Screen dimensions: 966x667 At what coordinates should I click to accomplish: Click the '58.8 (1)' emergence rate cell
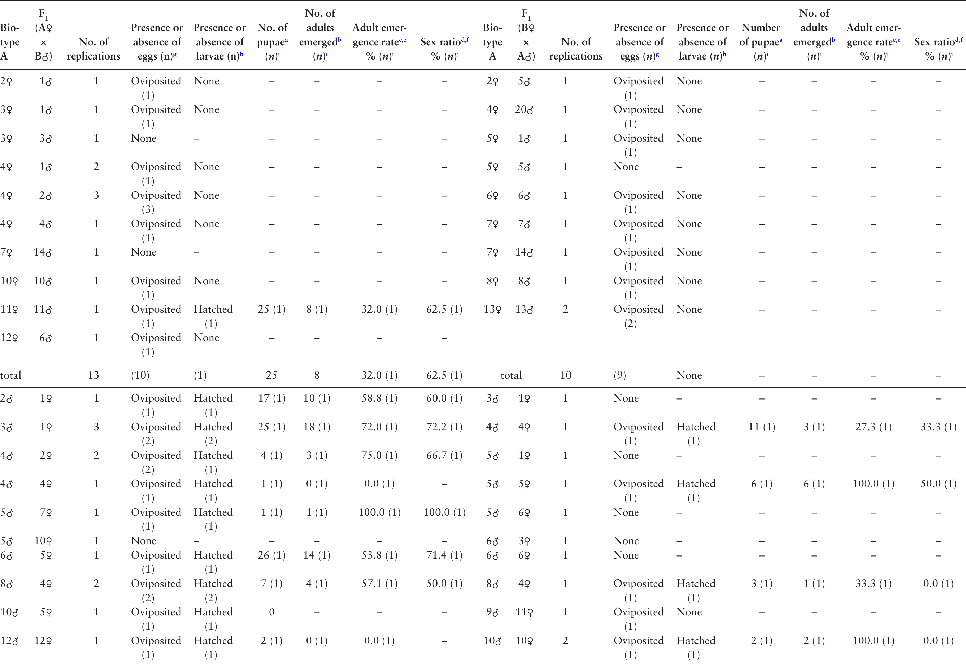coord(379,398)
